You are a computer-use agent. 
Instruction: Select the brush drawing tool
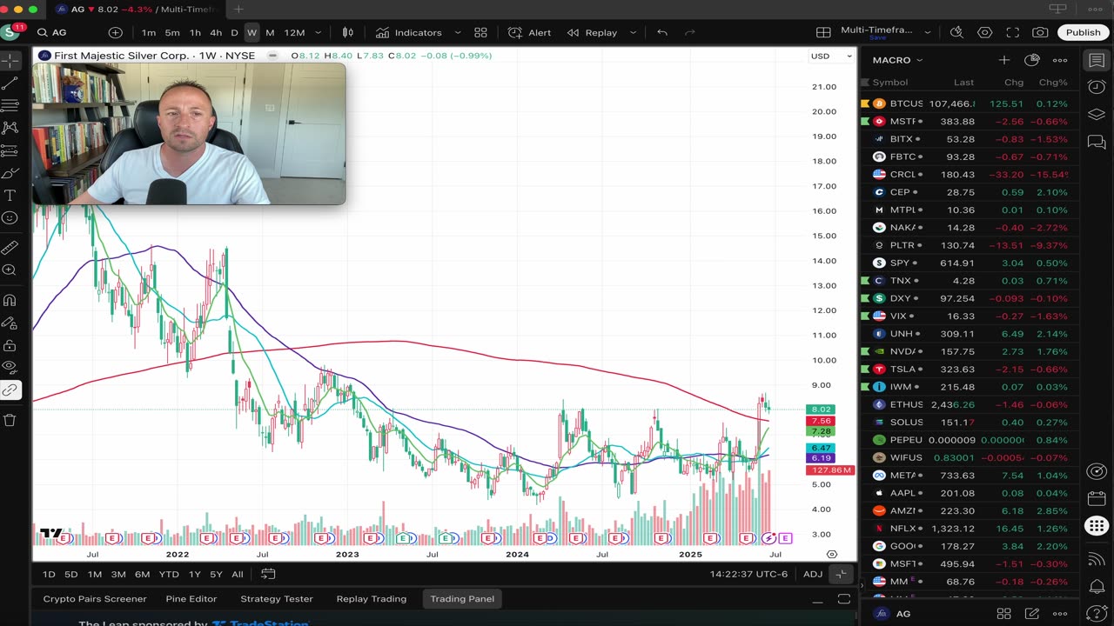pos(10,174)
